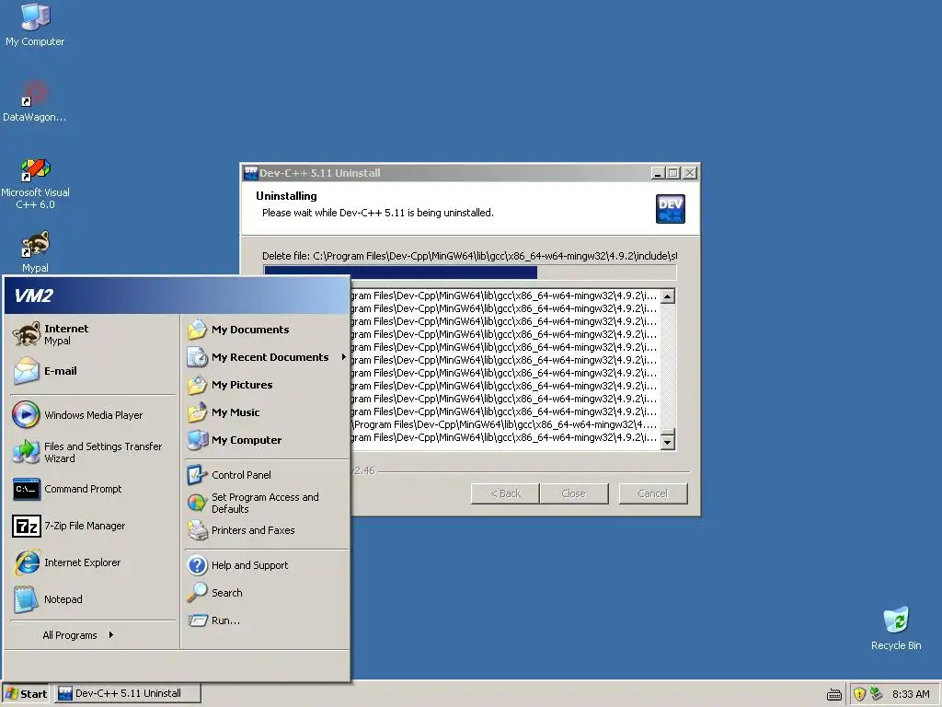Open E-mail from Start menu

click(92, 371)
